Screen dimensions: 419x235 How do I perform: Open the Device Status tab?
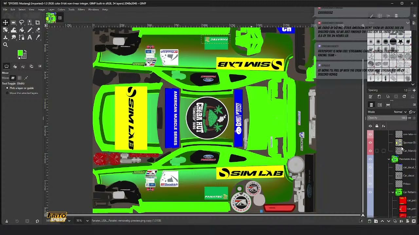(x=15, y=66)
